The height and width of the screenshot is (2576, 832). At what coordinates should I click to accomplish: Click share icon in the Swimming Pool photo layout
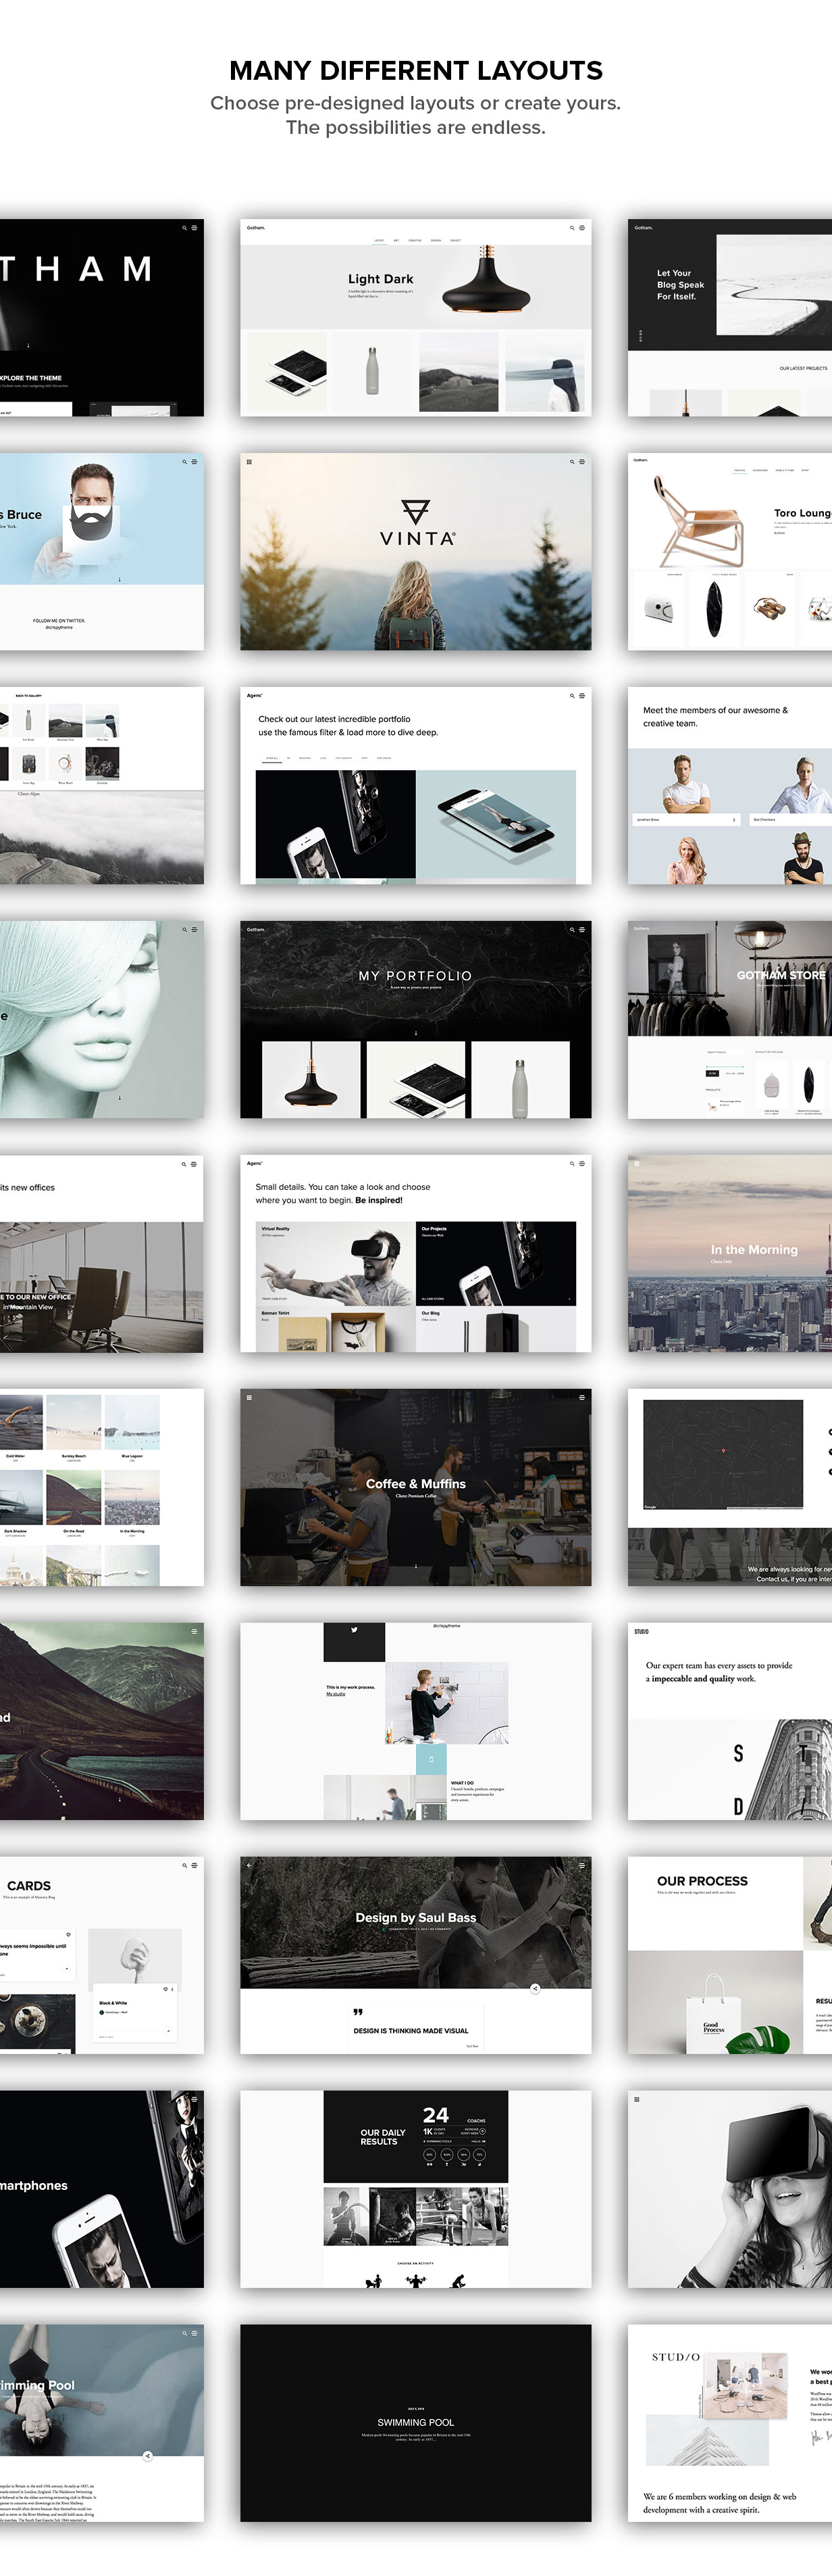(x=148, y=2456)
